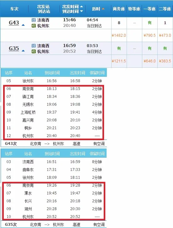
Task: Select G35 second class 有 availability
Action: coord(165,48)
